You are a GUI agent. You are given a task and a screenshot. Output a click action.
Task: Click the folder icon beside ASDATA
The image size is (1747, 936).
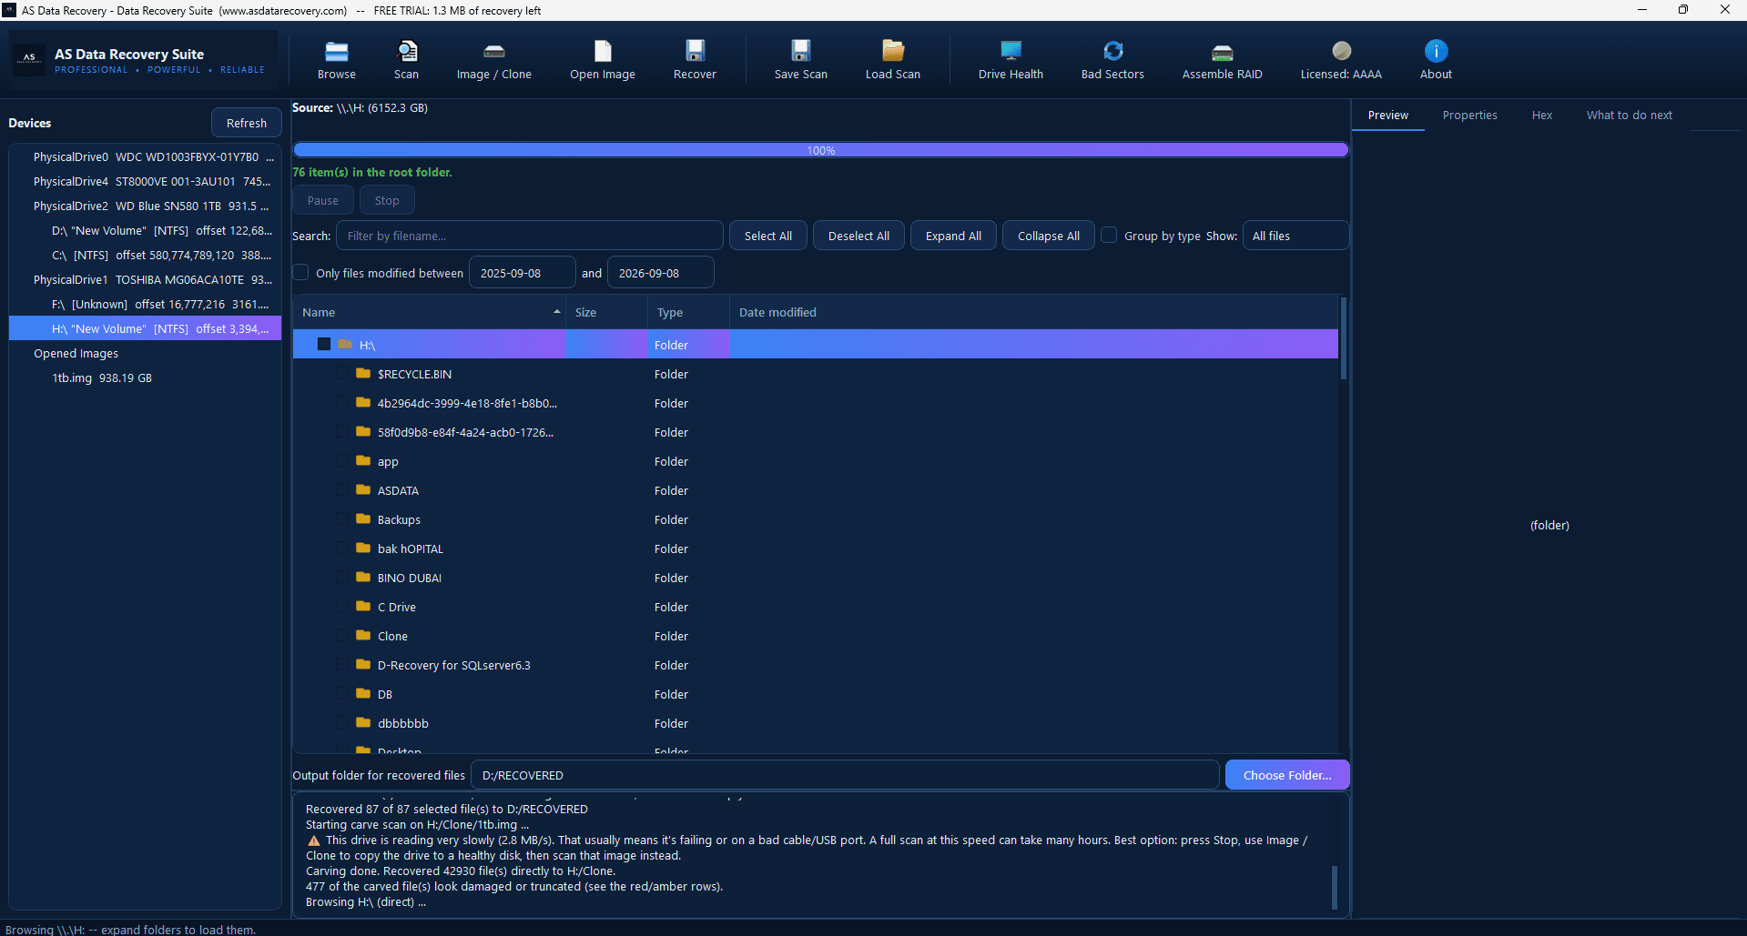(363, 489)
